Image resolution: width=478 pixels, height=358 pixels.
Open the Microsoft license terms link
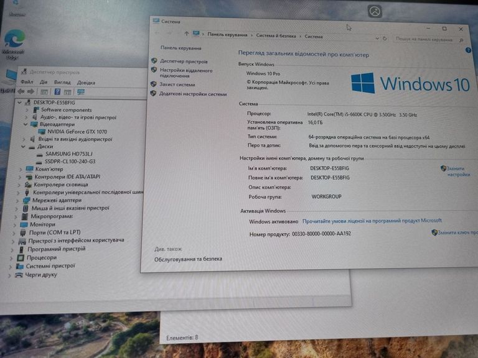372,221
